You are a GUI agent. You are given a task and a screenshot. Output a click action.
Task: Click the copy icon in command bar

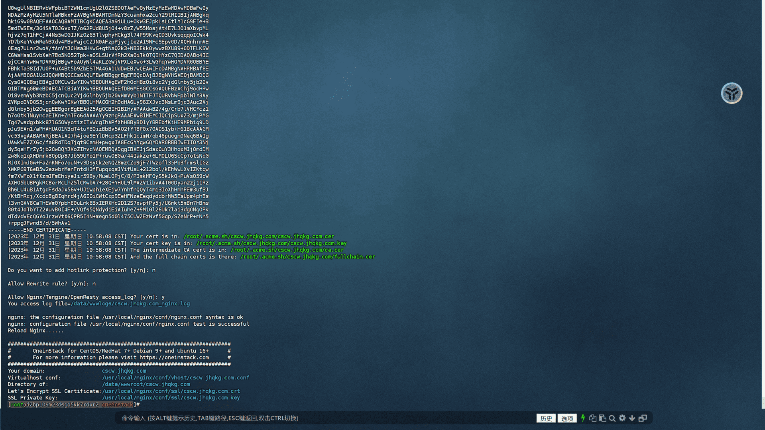[x=593, y=418]
